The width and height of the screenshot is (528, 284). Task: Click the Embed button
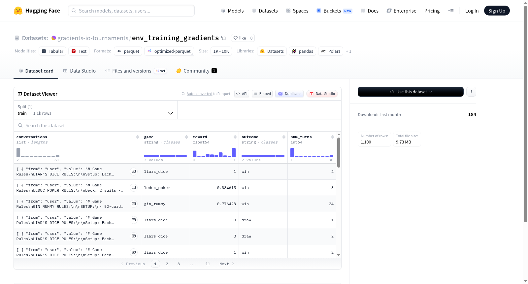coord(262,94)
